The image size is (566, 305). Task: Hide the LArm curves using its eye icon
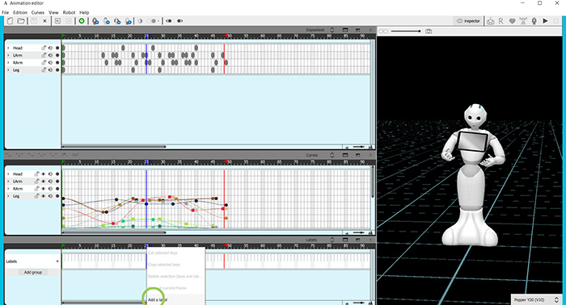[44, 181]
